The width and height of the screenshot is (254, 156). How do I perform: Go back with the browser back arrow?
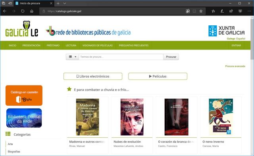coord(5,11)
